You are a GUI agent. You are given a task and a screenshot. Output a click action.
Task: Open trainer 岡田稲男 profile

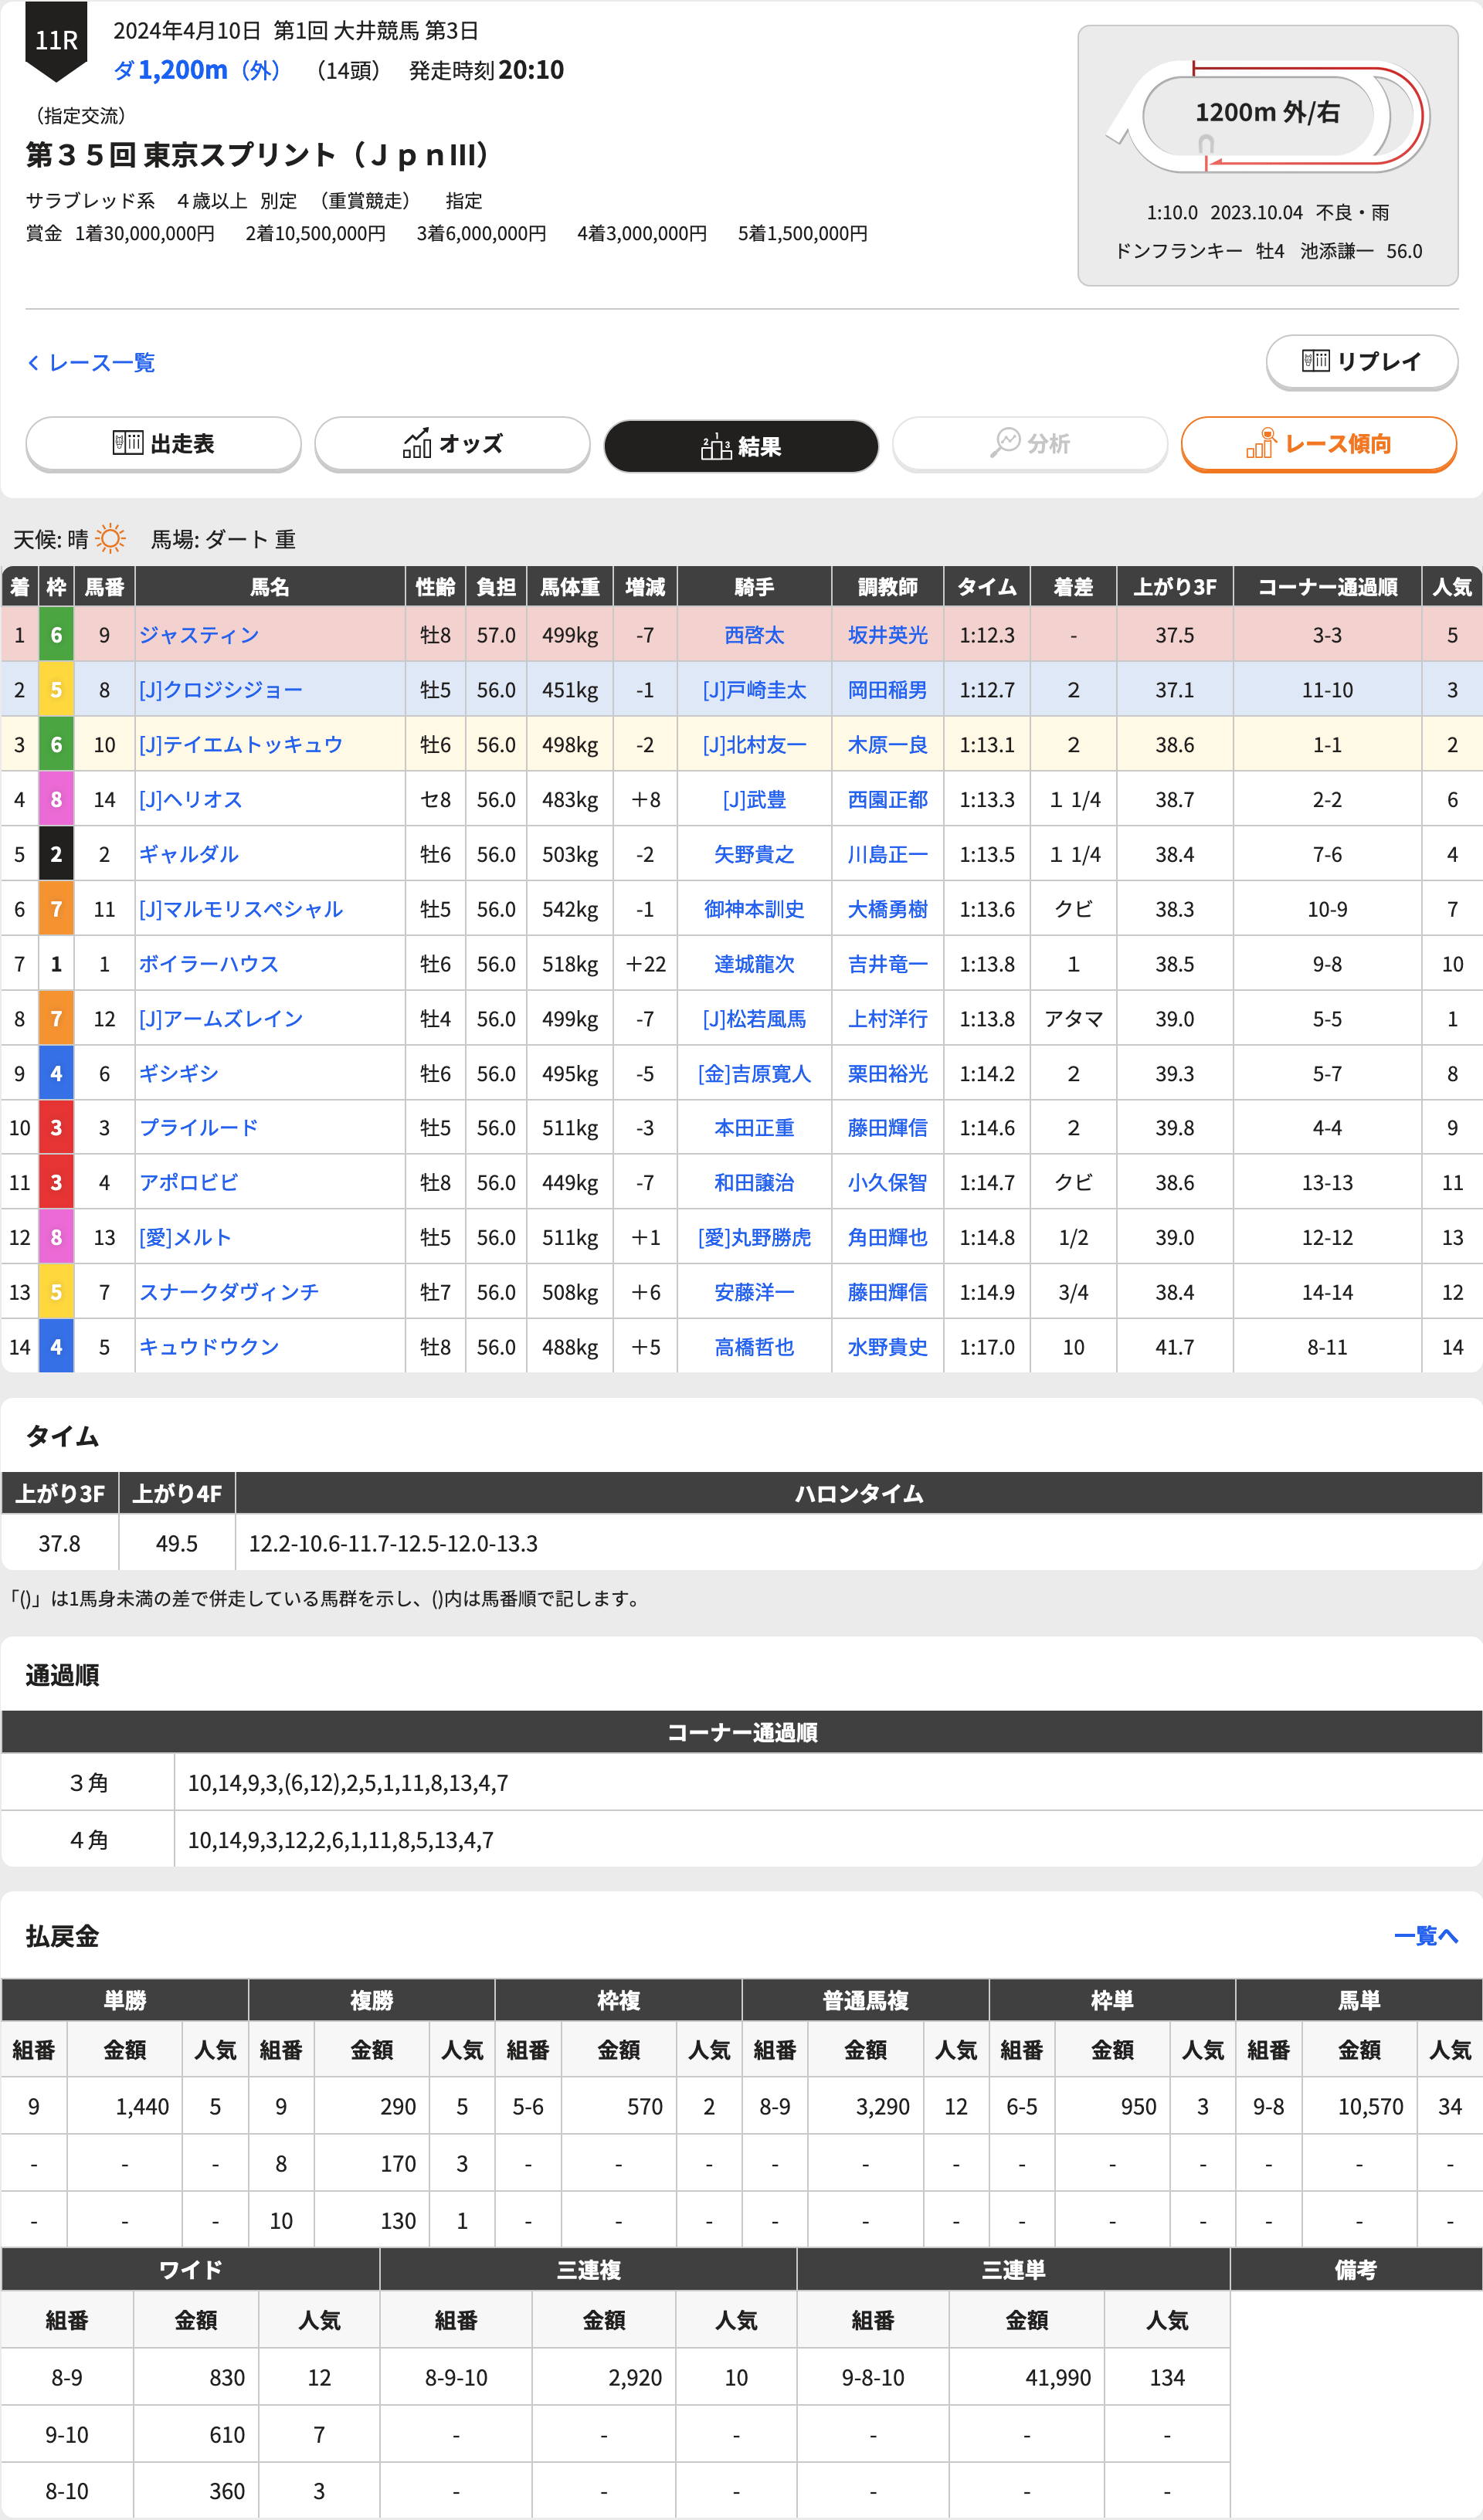coord(887,690)
